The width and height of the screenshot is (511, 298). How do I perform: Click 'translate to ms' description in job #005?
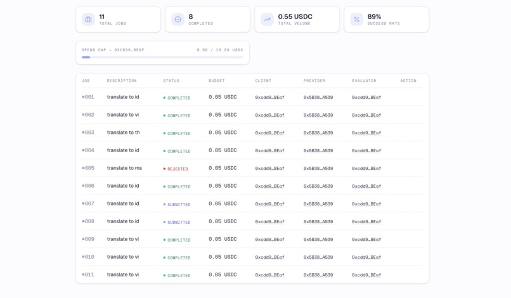[124, 168]
